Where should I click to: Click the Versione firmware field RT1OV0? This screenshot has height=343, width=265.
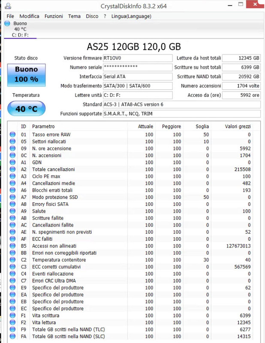[138, 58]
